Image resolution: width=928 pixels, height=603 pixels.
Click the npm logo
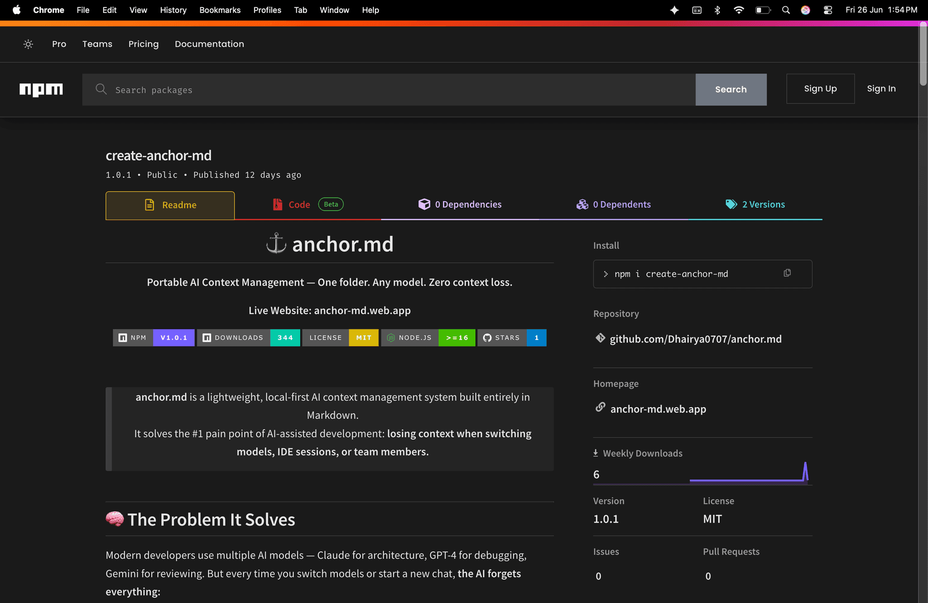41,89
